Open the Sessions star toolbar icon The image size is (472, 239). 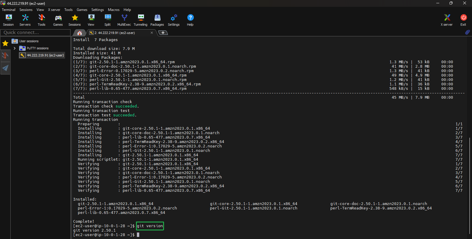coord(75,20)
